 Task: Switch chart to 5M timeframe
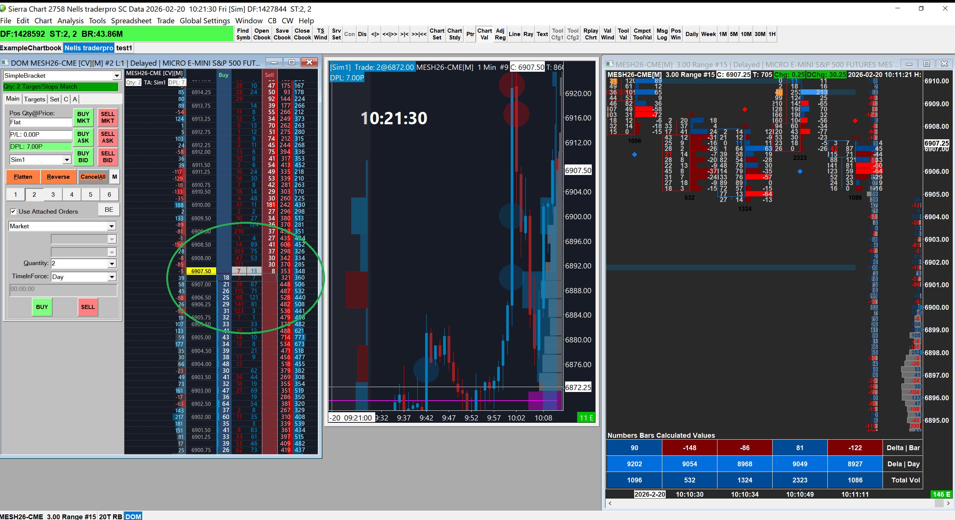coord(734,34)
